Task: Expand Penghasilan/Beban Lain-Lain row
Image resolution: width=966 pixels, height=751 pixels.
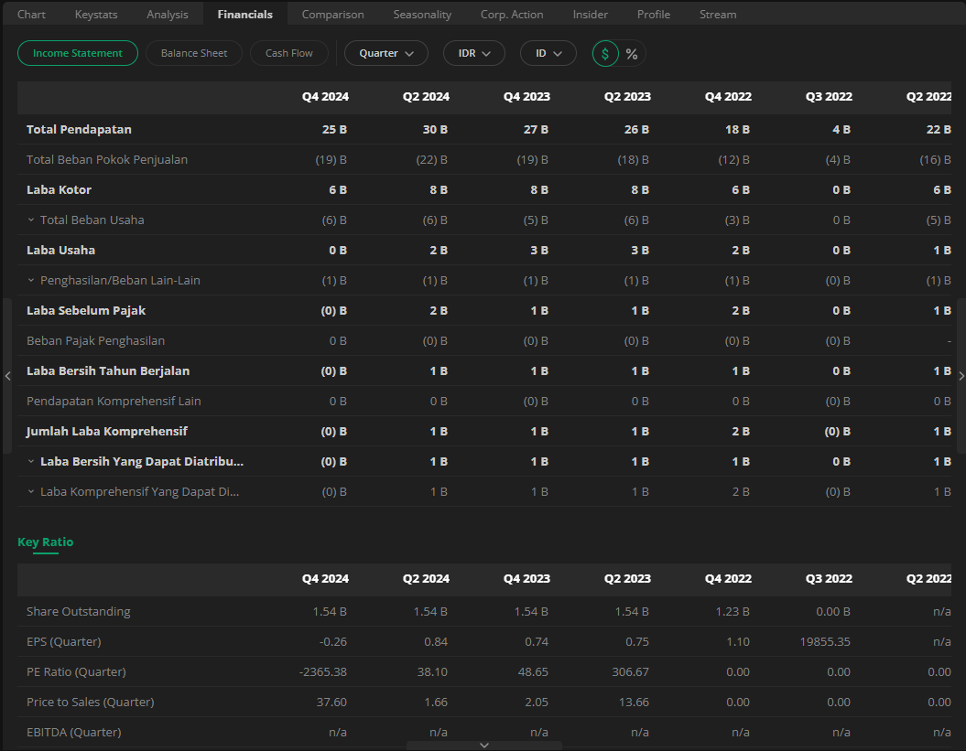Action: point(31,281)
